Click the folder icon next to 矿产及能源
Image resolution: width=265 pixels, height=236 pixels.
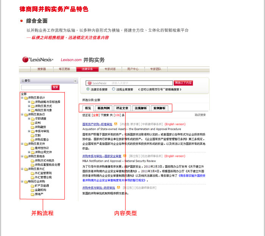[33, 186]
